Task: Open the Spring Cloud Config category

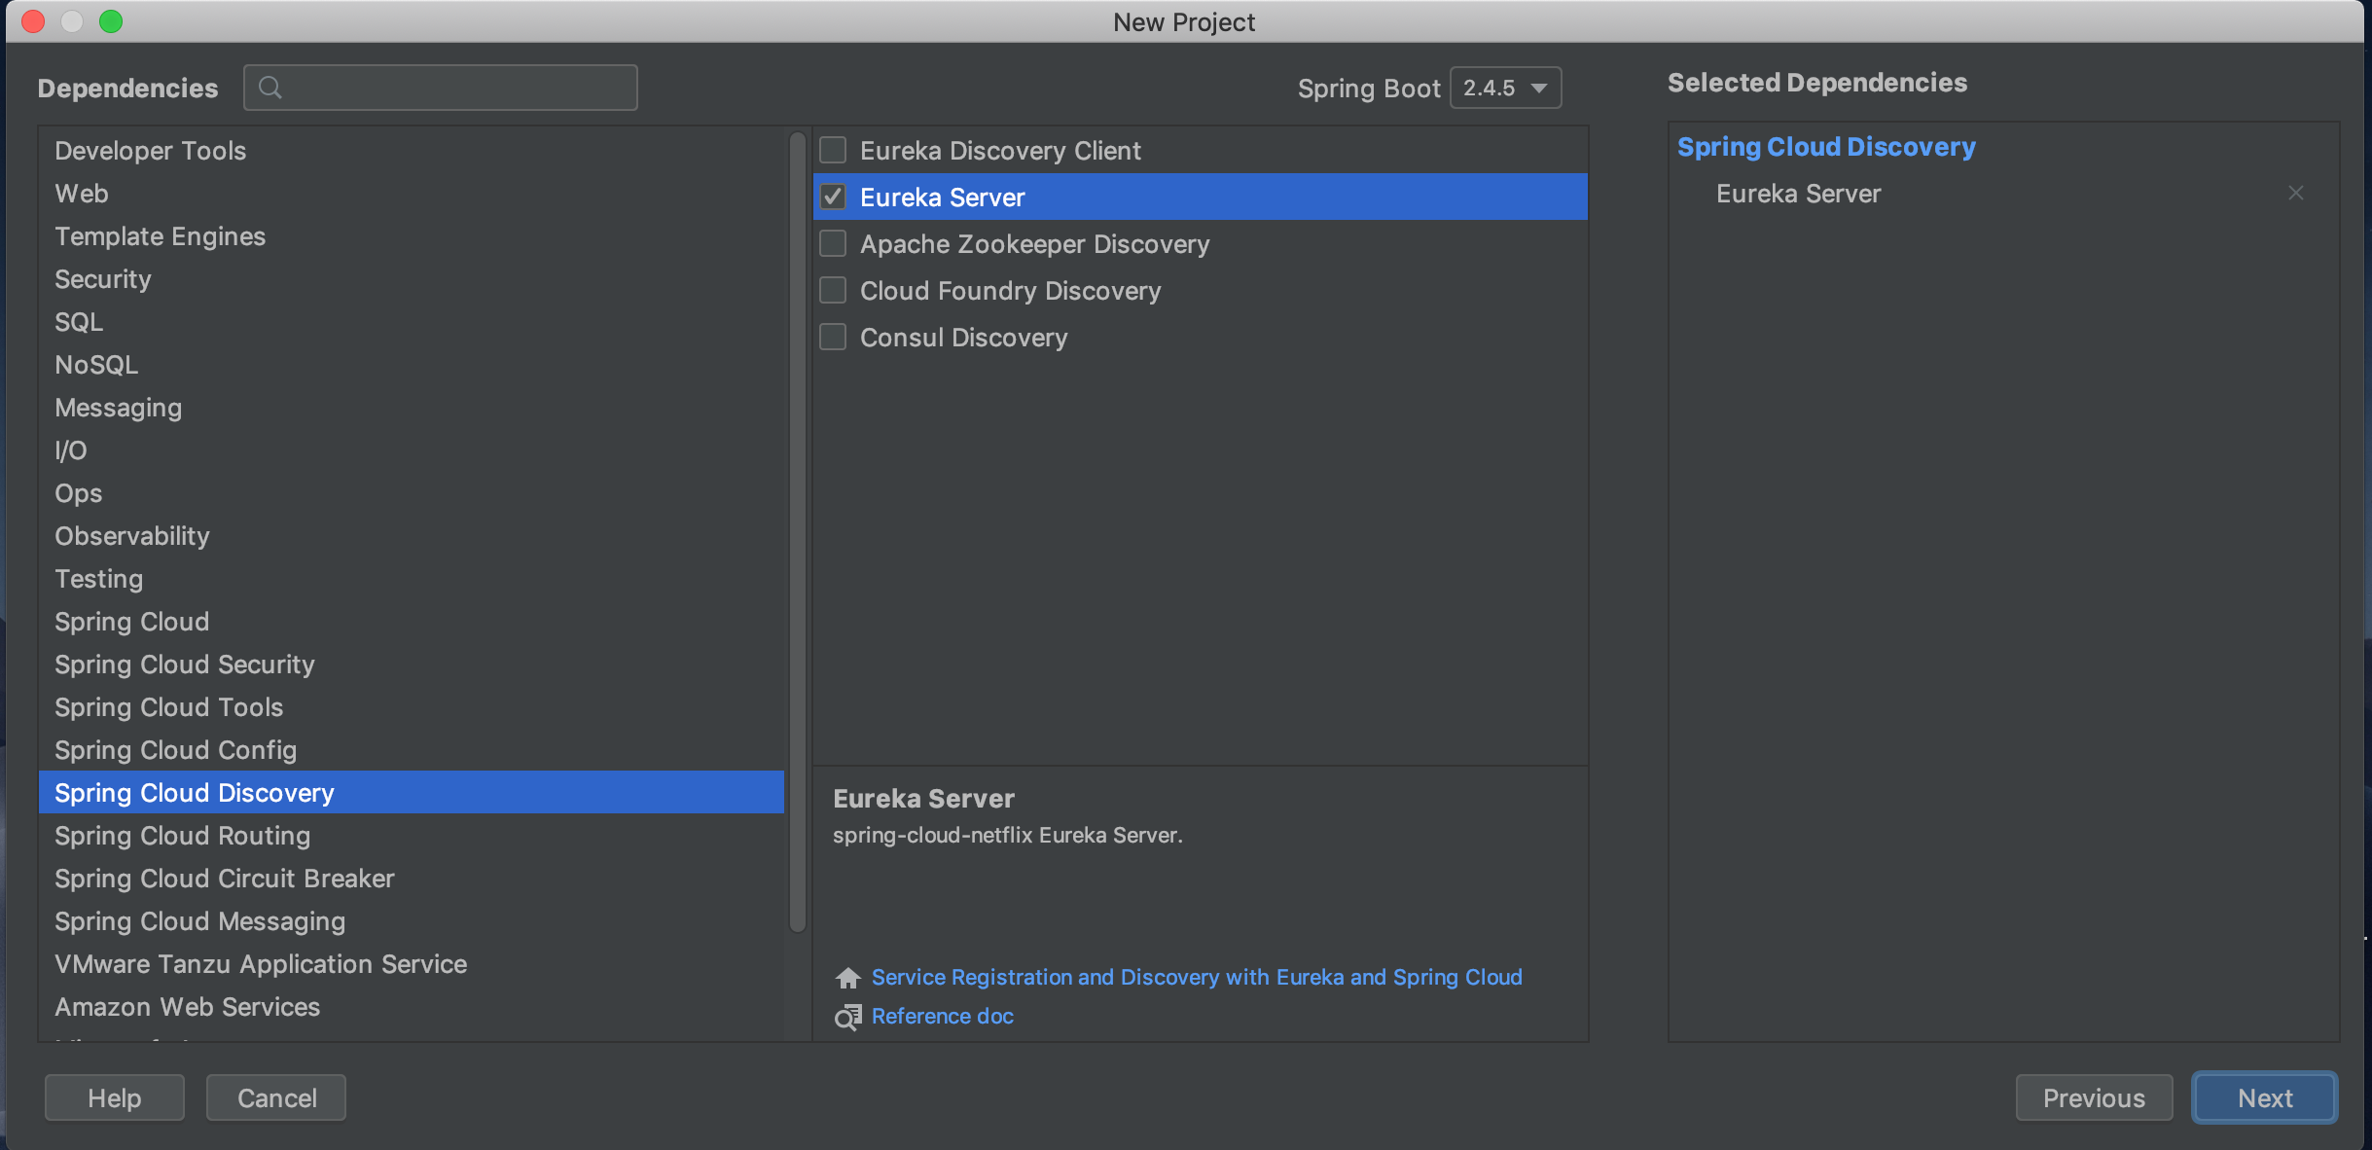Action: coord(175,750)
